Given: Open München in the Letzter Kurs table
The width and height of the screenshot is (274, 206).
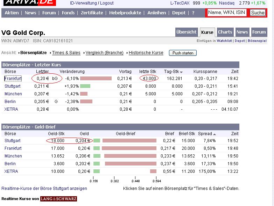Looking at the screenshot, I should (13, 94).
